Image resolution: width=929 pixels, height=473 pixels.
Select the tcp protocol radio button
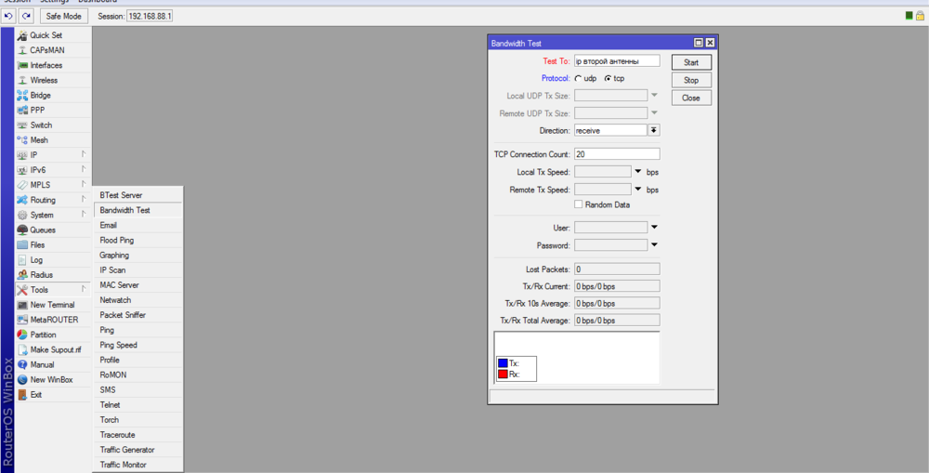[608, 79]
